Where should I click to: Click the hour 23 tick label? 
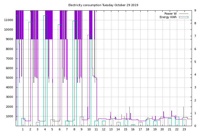184,129
